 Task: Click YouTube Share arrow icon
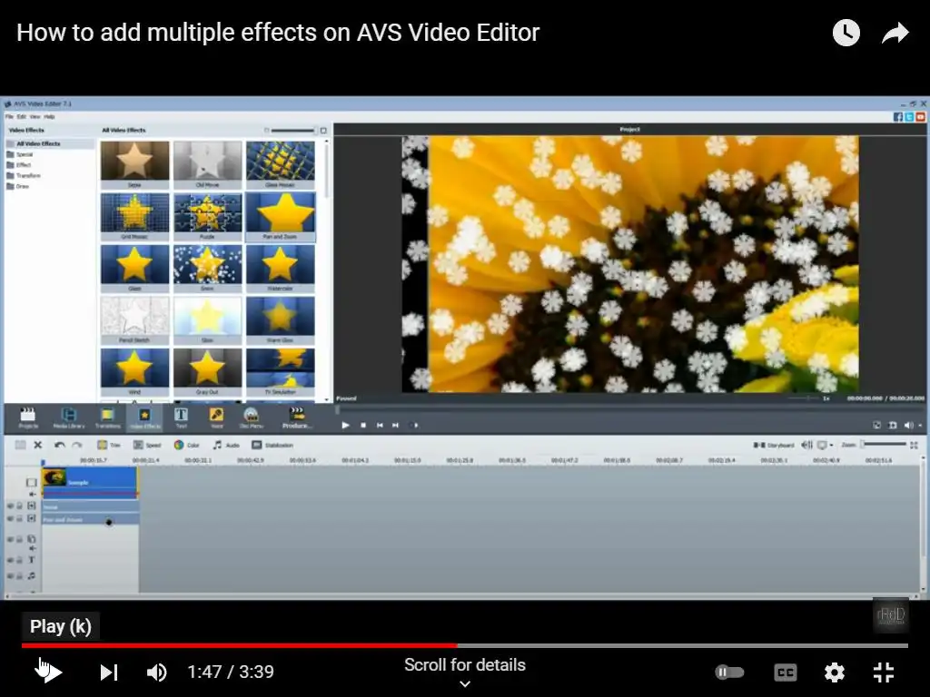[x=895, y=33]
